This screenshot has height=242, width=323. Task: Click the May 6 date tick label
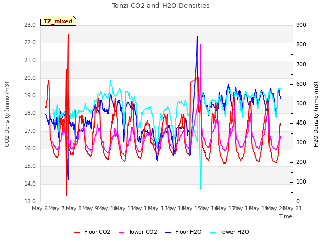pyautogui.click(x=40, y=208)
